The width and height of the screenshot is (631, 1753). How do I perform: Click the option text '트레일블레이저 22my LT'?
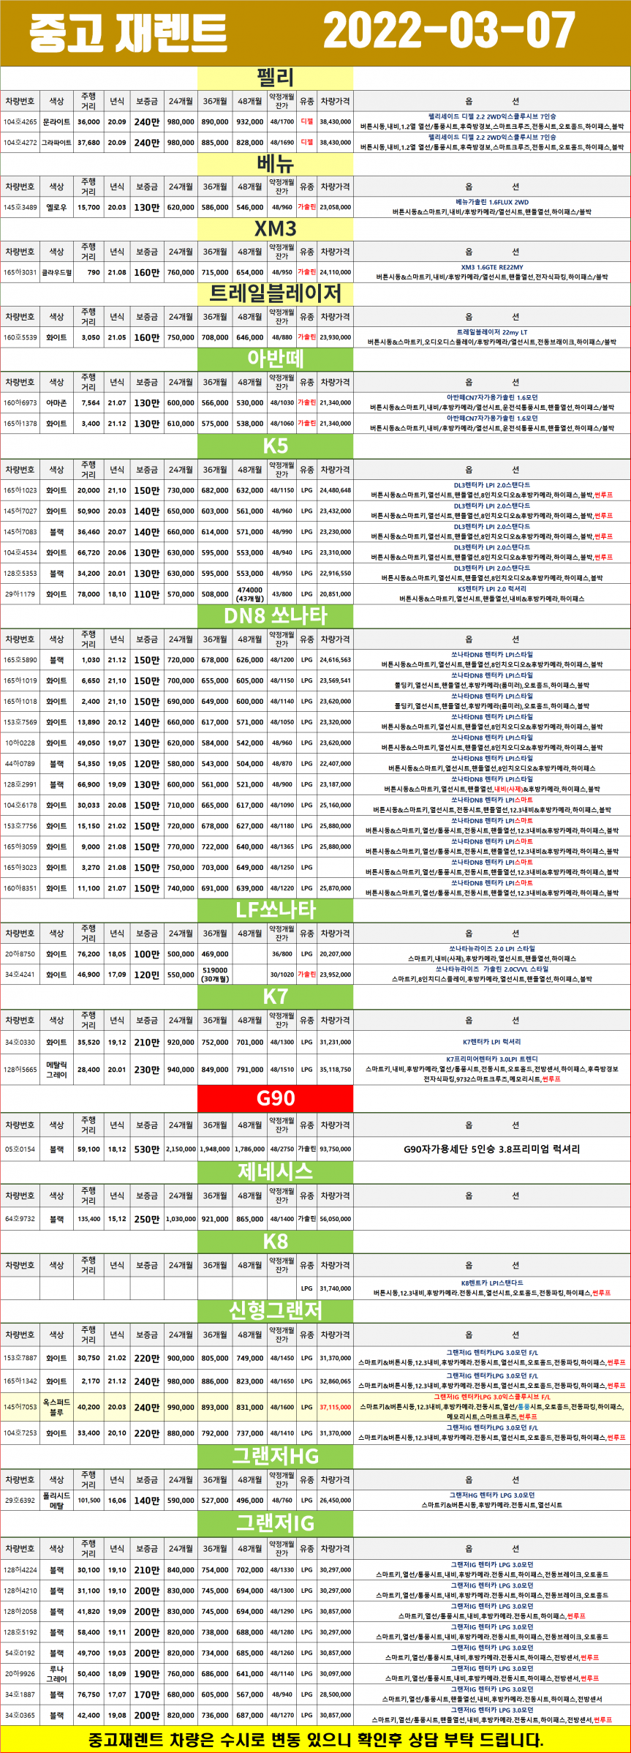pyautogui.click(x=492, y=333)
